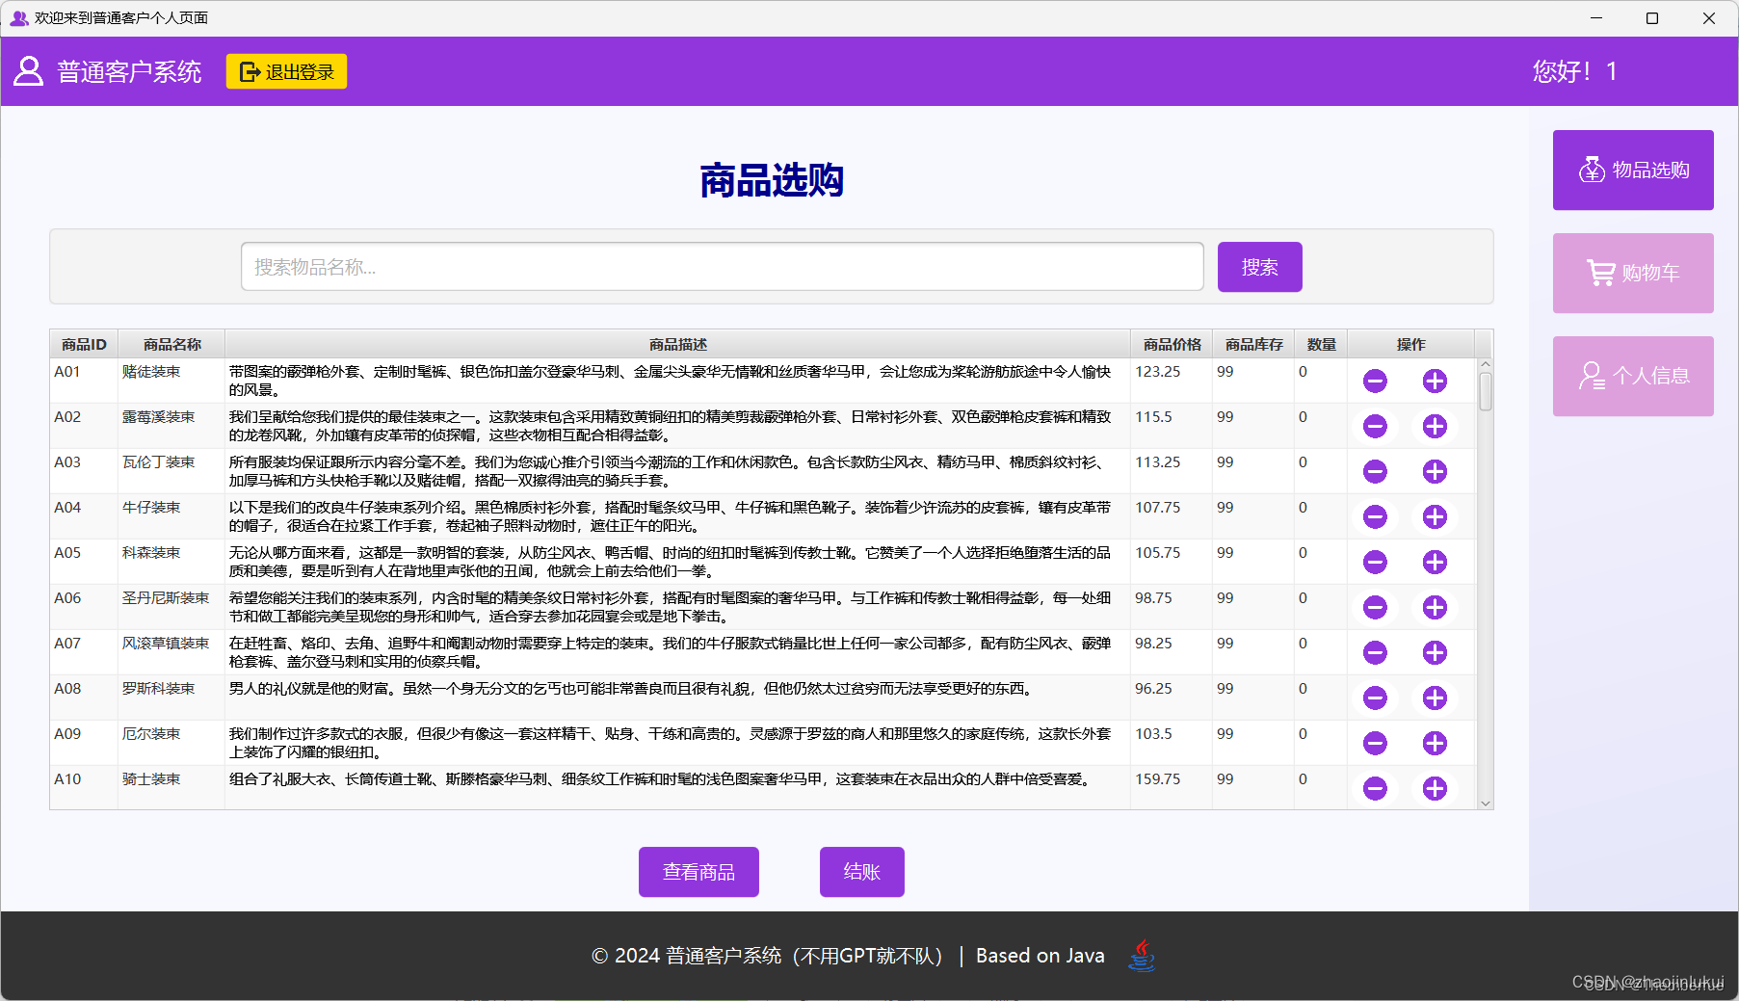The image size is (1739, 1001).
Task: Click the 结账 checkout button
Action: [x=860, y=871]
